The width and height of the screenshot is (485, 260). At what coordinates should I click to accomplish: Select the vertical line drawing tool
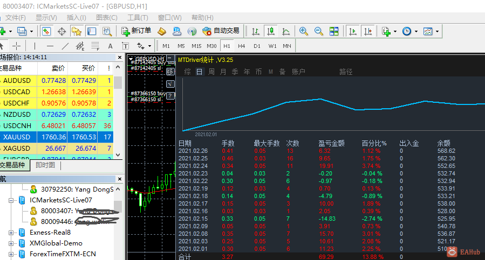tap(35, 46)
